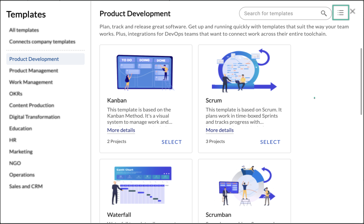Close the templates dialog
The height and width of the screenshot is (224, 364).
coord(353,11)
